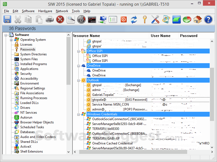Collapse the OneDrive group
This screenshot has width=217, height=162.
point(78,66)
